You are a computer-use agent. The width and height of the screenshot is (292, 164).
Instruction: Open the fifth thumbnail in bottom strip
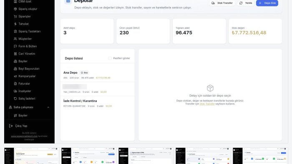coord(260,156)
